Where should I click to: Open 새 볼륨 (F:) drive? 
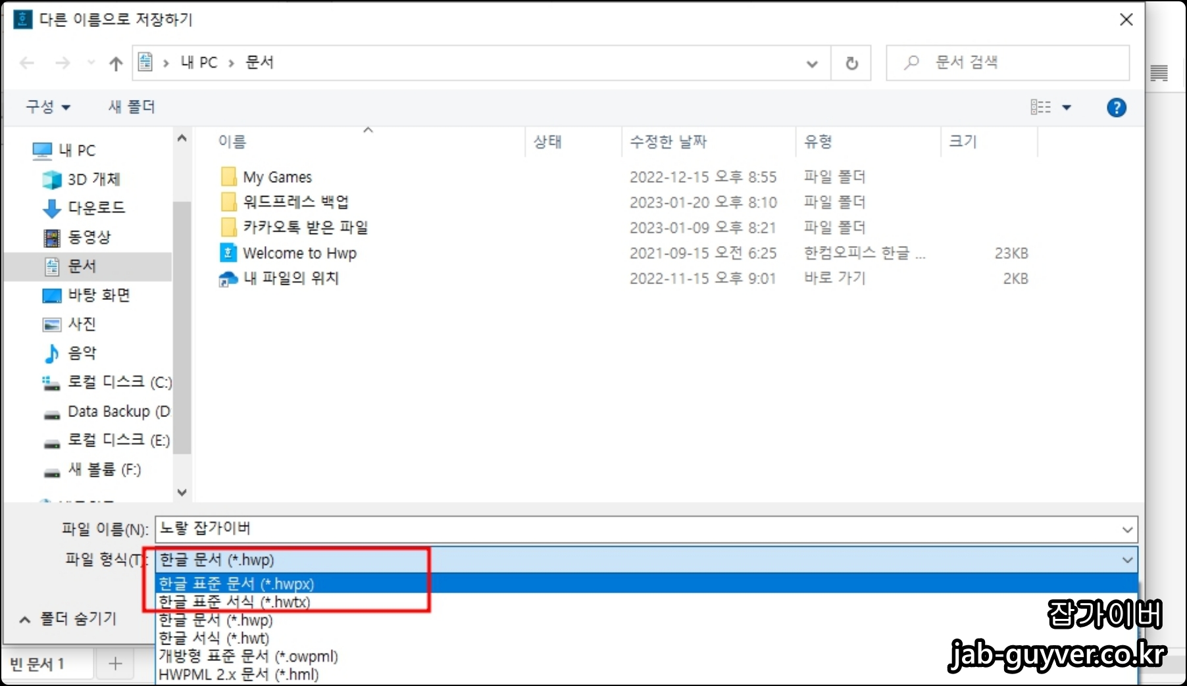pyautogui.click(x=91, y=470)
